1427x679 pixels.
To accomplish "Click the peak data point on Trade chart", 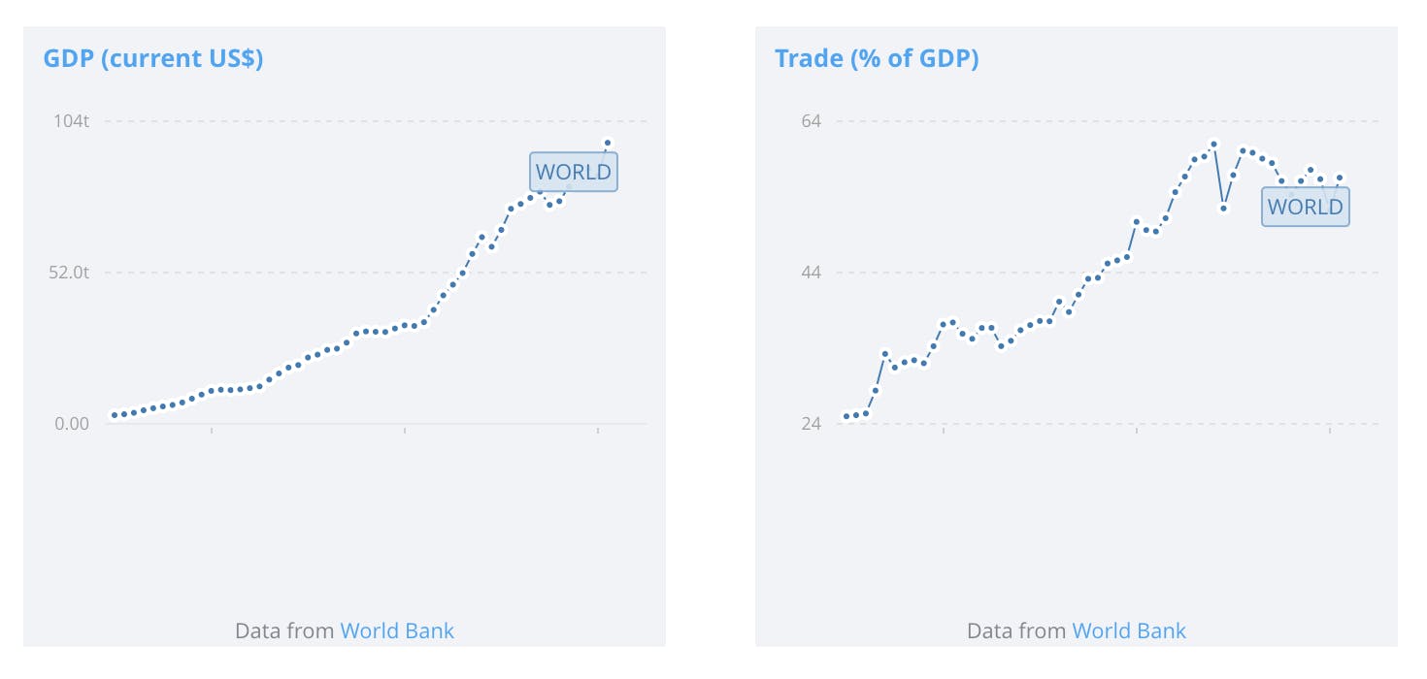I will pyautogui.click(x=1213, y=145).
